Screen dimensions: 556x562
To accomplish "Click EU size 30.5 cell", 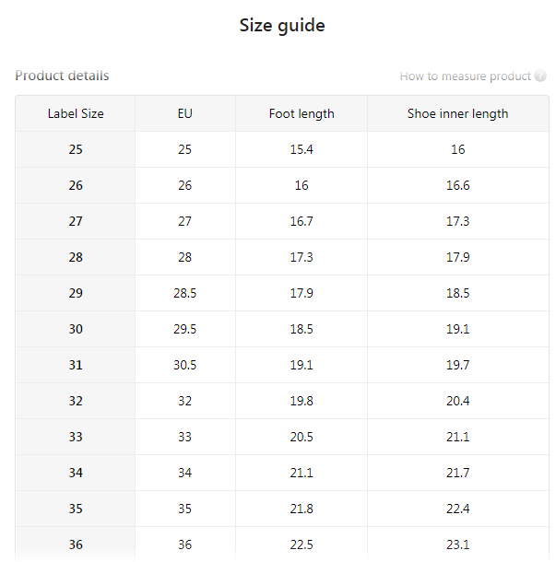I will [x=185, y=365].
